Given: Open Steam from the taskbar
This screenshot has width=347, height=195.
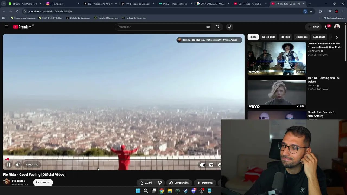Looking at the screenshot, I should click(x=185, y=191).
